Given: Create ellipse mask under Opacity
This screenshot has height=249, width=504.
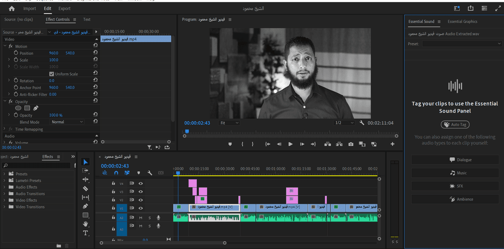Looking at the screenshot, I should coord(19,108).
